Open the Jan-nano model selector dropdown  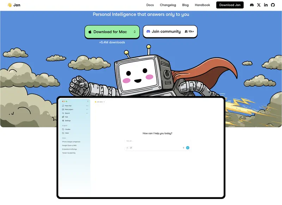pyautogui.click(x=100, y=102)
